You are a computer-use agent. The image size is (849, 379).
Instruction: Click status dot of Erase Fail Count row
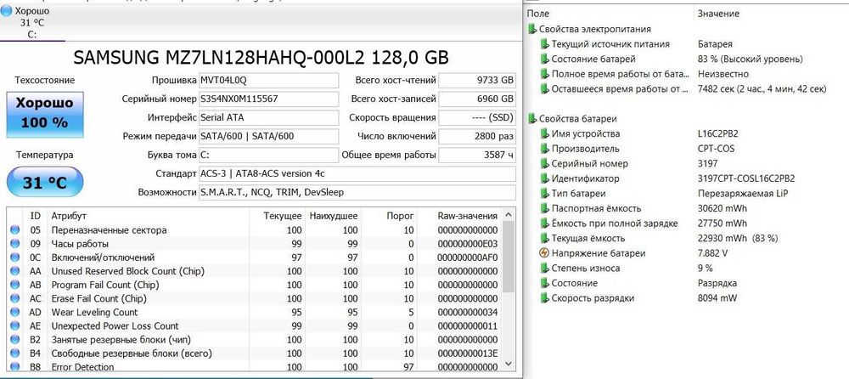(x=14, y=298)
